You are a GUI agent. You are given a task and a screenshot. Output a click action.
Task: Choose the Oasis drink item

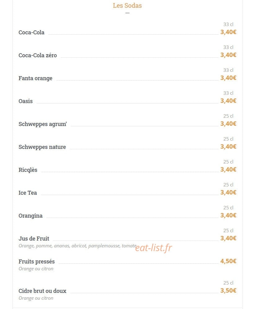click(26, 101)
